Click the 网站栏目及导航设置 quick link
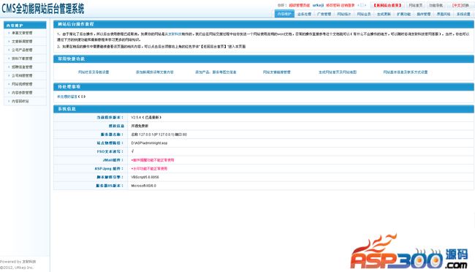The image size is (475, 272). click(94, 72)
